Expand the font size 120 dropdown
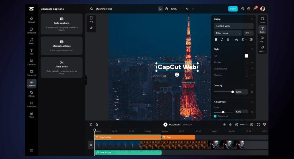 point(248,33)
